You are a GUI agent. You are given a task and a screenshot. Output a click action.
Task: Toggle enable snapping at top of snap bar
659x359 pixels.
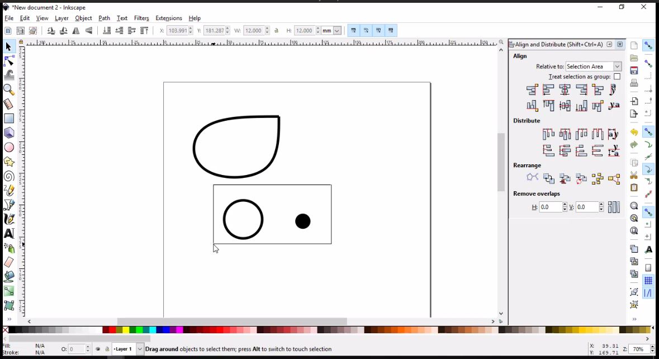pos(648,45)
